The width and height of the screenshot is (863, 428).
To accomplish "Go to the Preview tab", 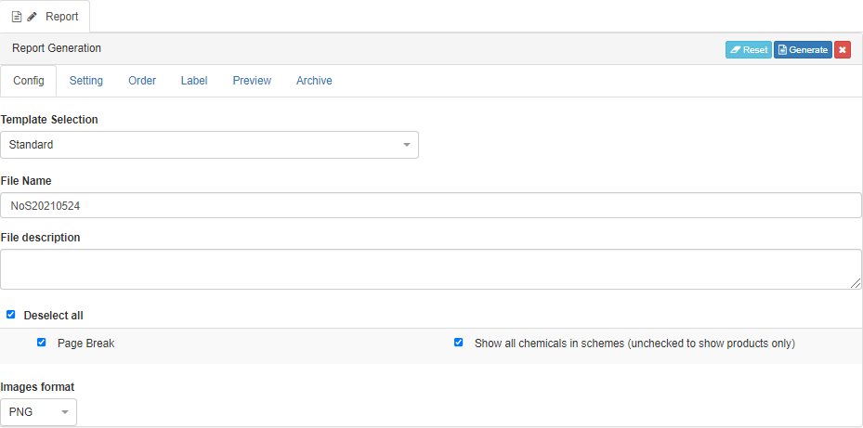I will [x=252, y=81].
